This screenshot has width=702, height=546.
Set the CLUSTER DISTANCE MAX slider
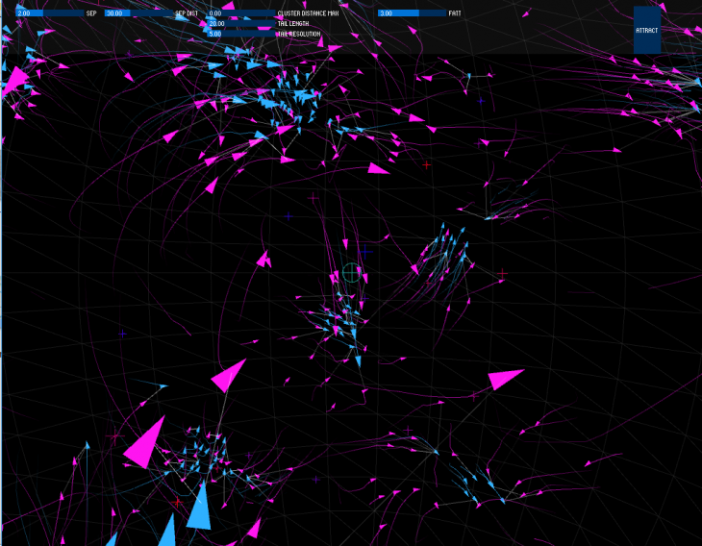[240, 13]
